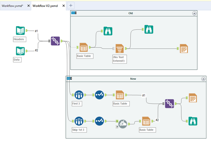The height and width of the screenshot is (141, 211).
Task: Collapse the Old container
Action: point(194,13)
